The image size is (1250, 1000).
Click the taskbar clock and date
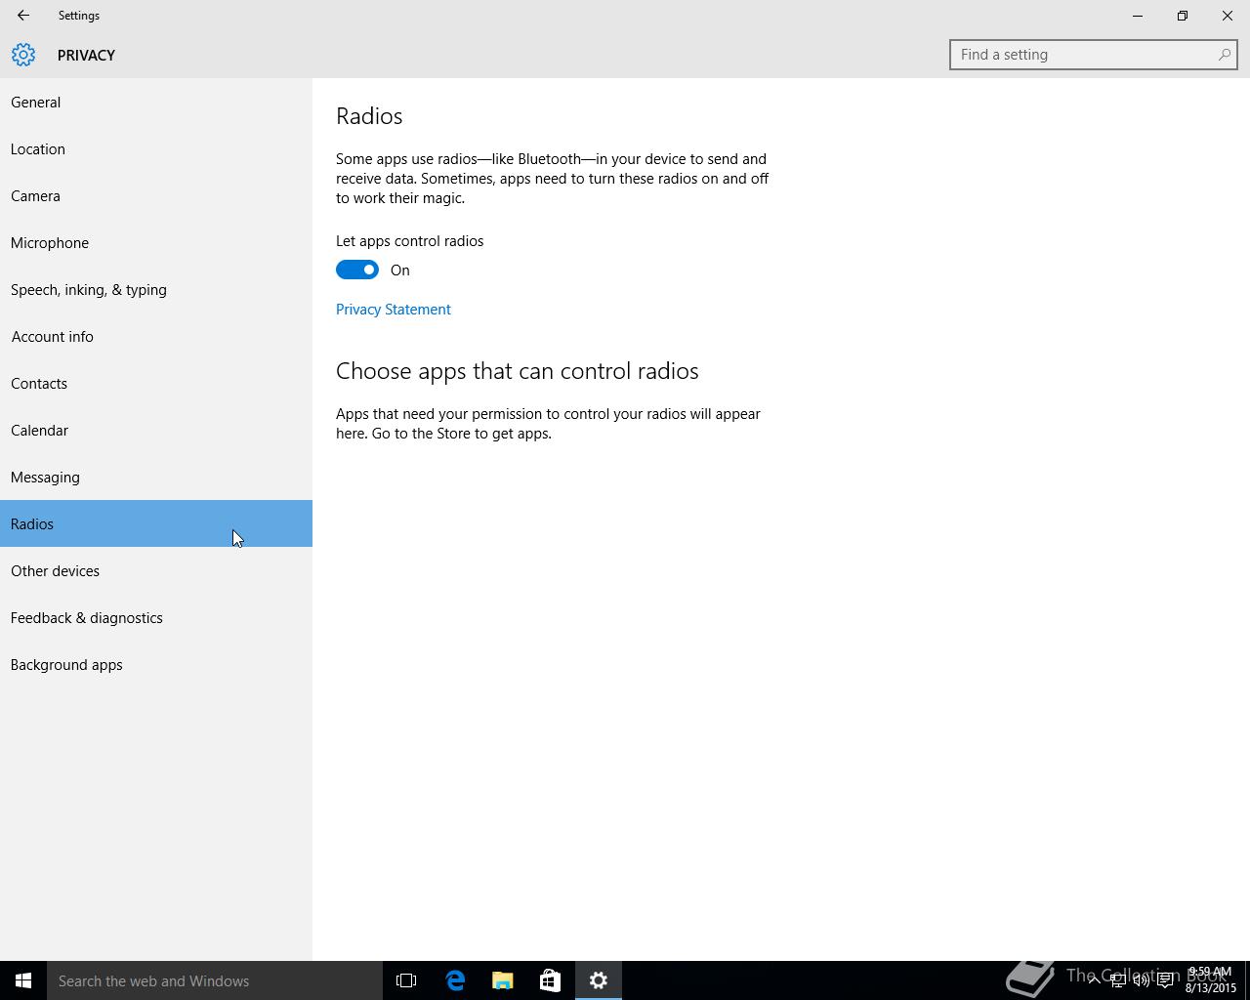pos(1211,980)
